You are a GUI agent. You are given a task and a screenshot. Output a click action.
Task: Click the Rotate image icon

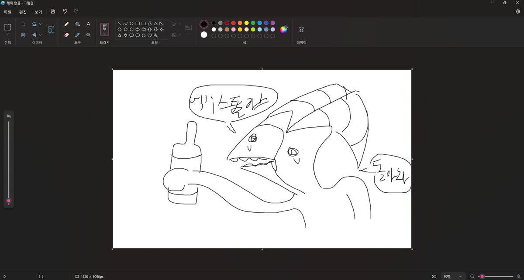click(x=34, y=24)
